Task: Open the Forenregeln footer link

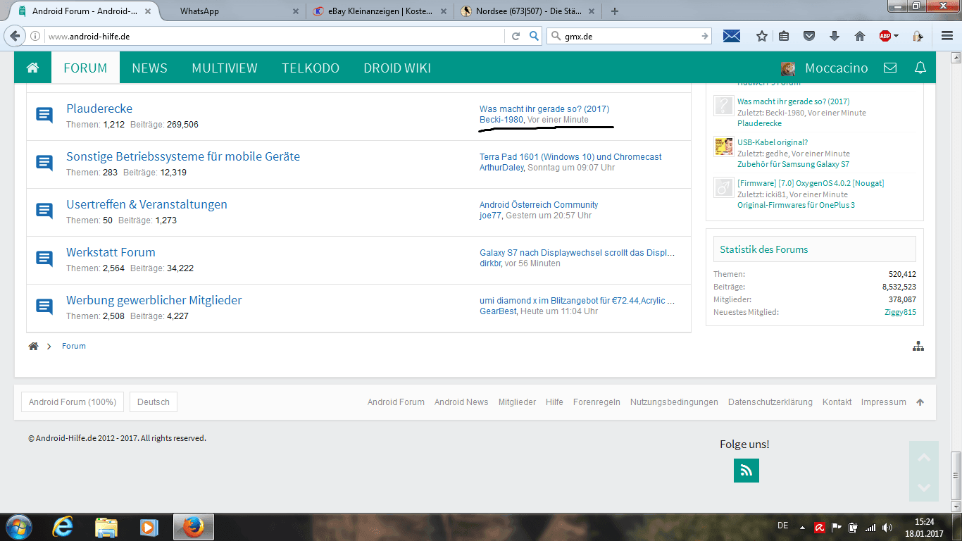Action: (x=596, y=402)
